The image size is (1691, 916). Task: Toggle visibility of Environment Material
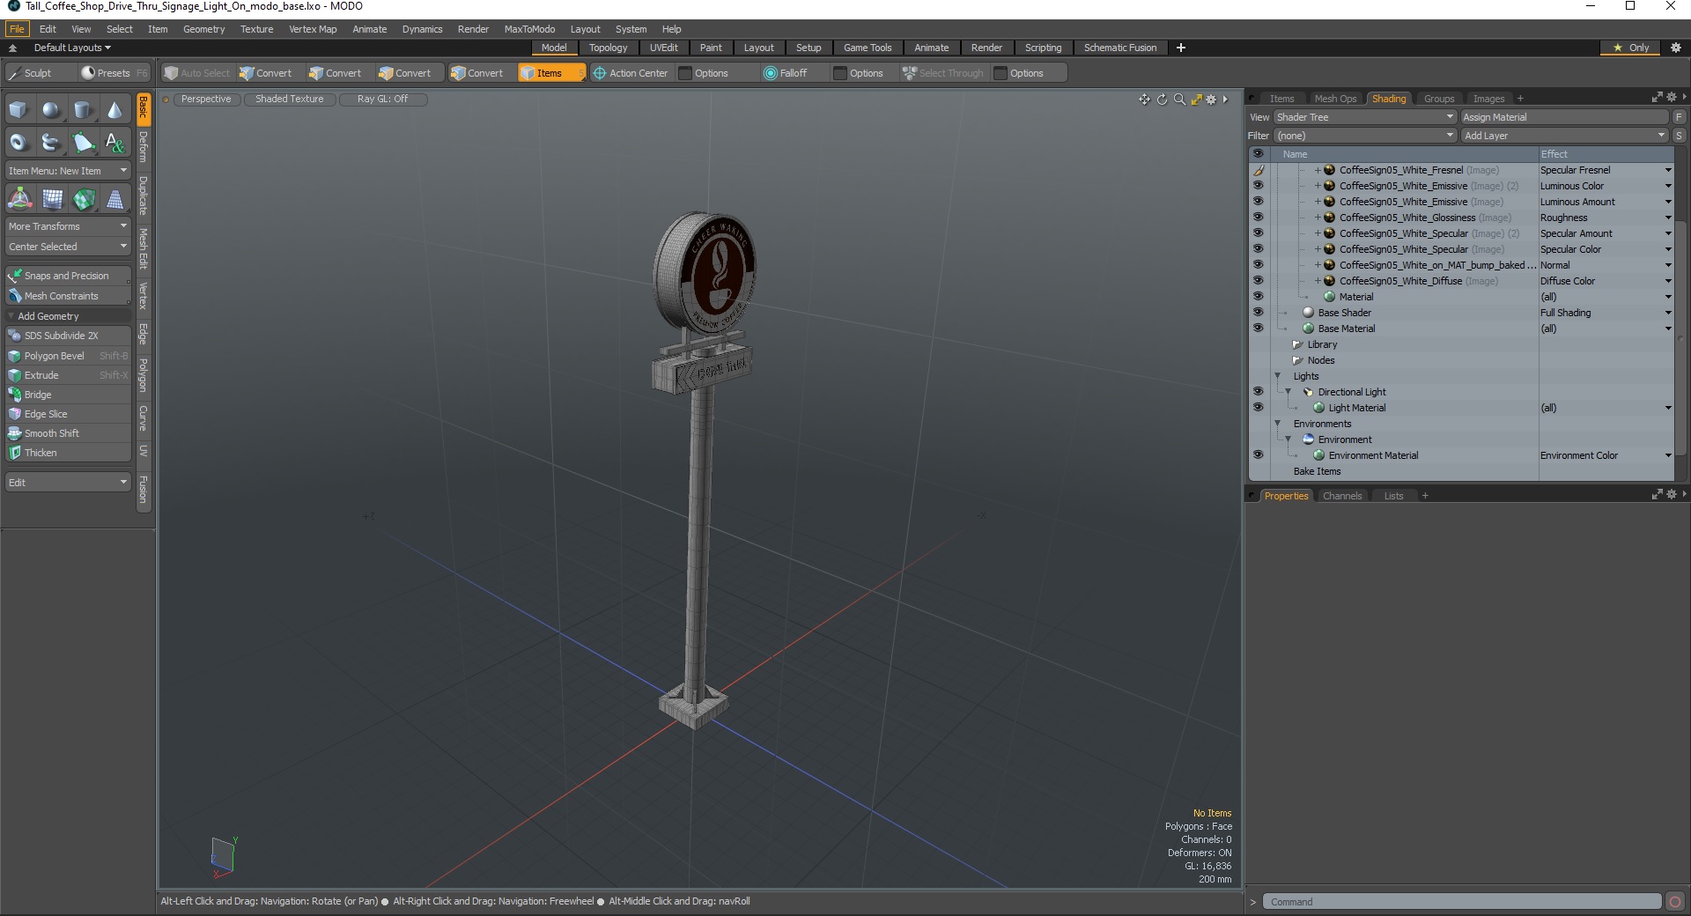(1258, 455)
